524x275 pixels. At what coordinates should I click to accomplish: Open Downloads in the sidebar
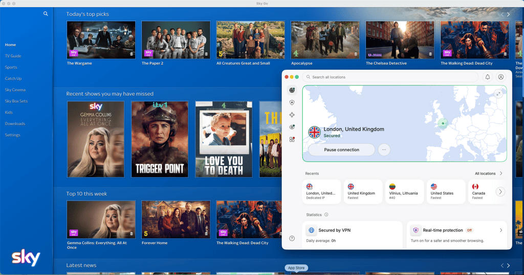(x=15, y=123)
